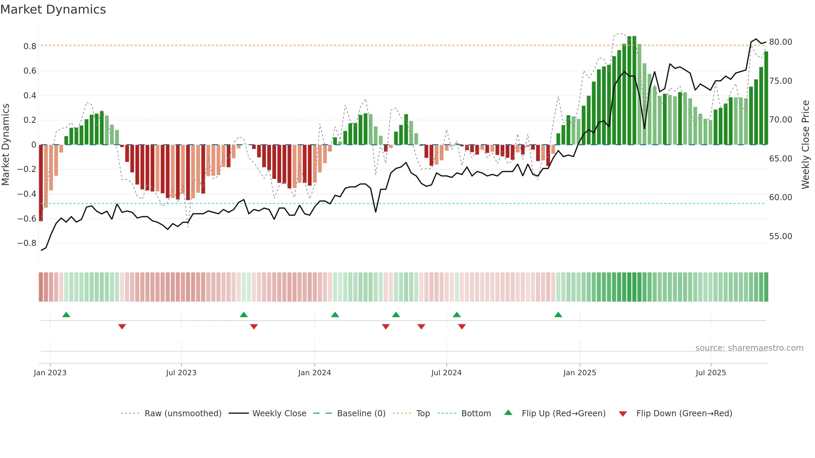Viewport: 815px width, 458px height.
Task: Click the 'Jul 2023' x-axis label
Action: [x=181, y=373]
